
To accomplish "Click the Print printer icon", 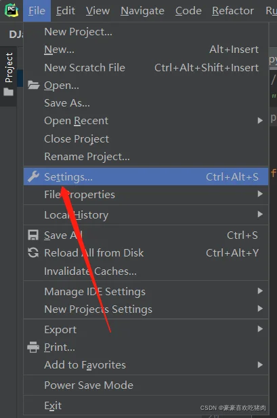I will tap(33, 347).
